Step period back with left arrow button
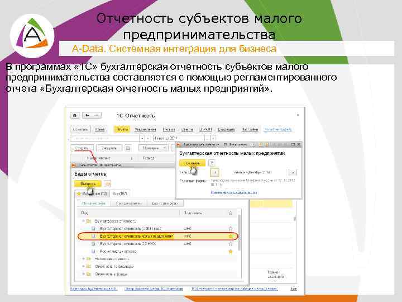 [x=214, y=172]
